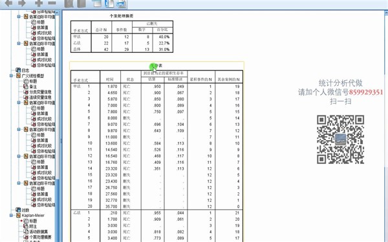Click the procedure icon beside 广义线性模型

18,76
